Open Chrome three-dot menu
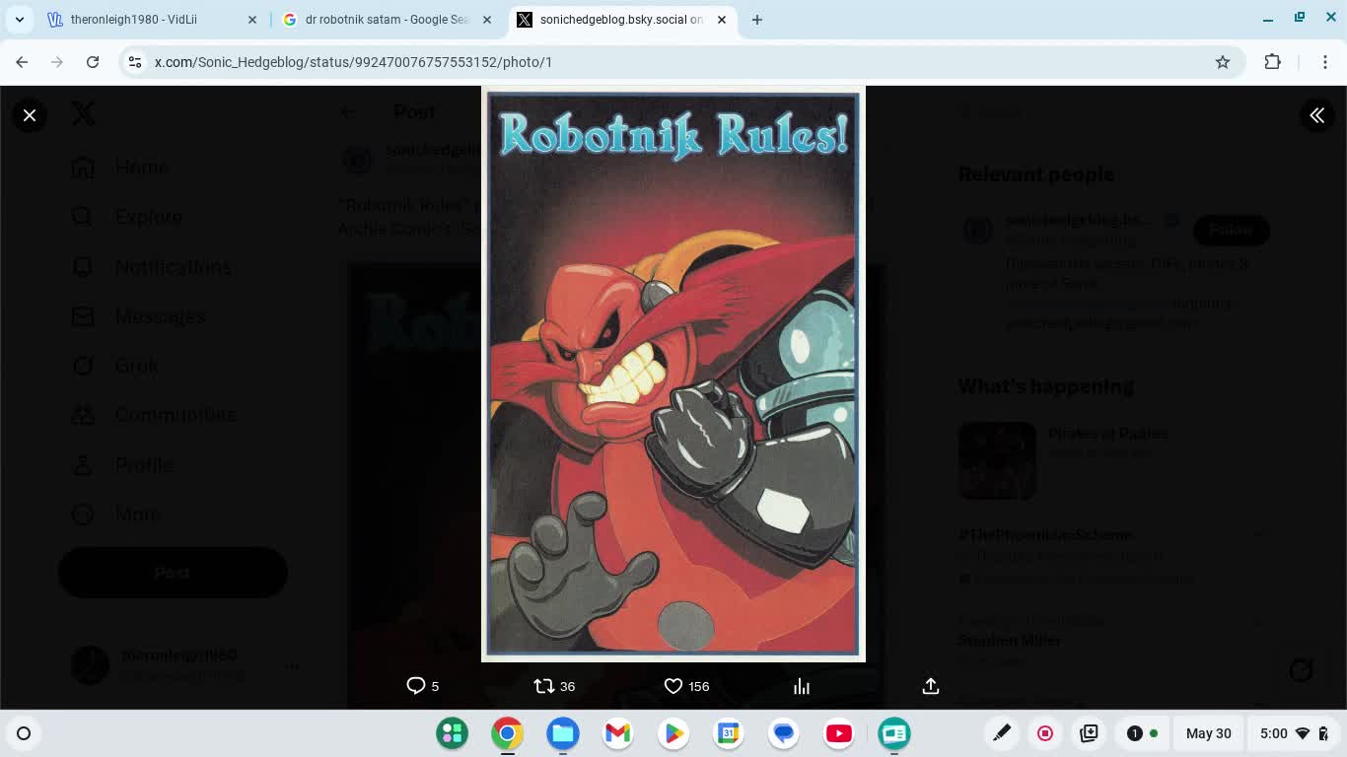The image size is (1347, 757). [x=1325, y=62]
